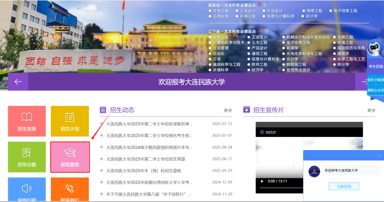This screenshot has height=202, width=384.
Task: Open the 考生咨询 side link
Action: coord(376,67)
